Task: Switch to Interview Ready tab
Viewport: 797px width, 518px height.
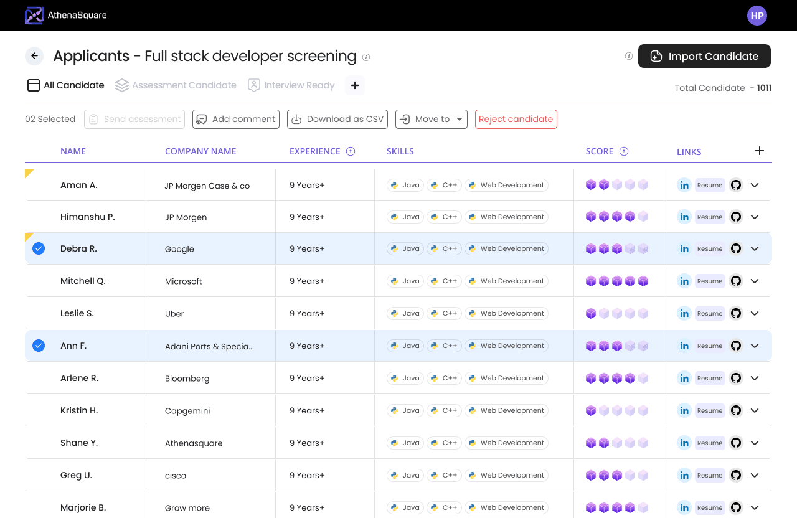Action: point(291,85)
